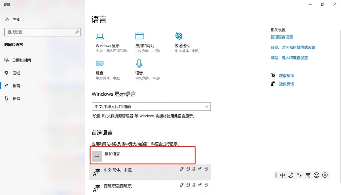Screen dimensions: 341x195
Task: Open the Windows 显示 language tile icon
Action: 100,36
